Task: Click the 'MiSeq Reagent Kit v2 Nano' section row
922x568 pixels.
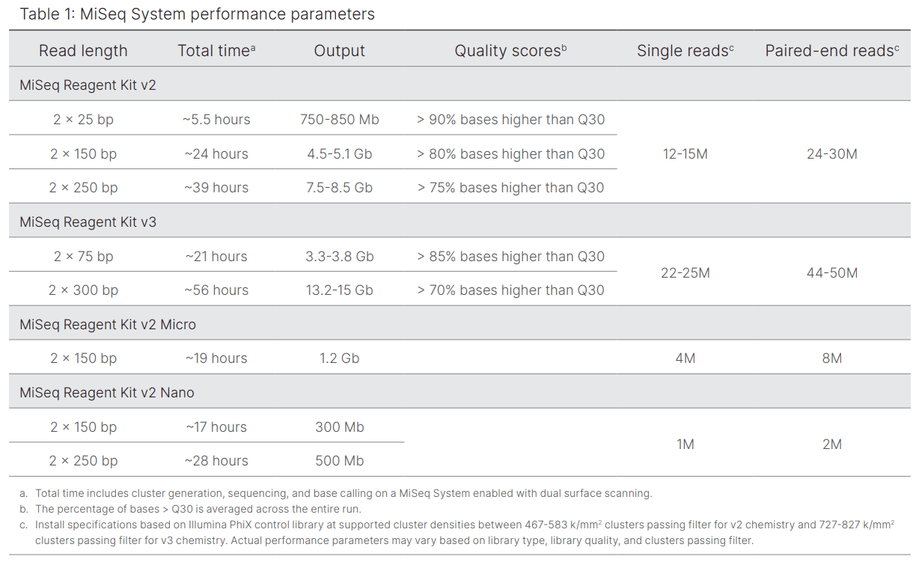Action: (107, 393)
